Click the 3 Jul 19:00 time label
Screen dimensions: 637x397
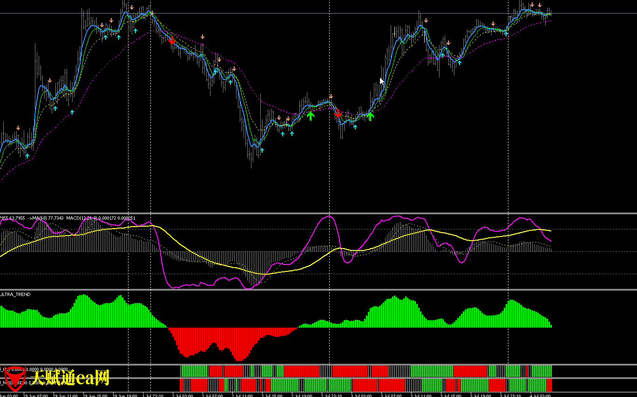tap(481, 395)
